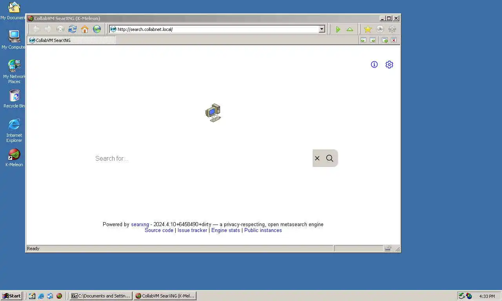Open SearXNG Preferences gear icon

[389, 64]
